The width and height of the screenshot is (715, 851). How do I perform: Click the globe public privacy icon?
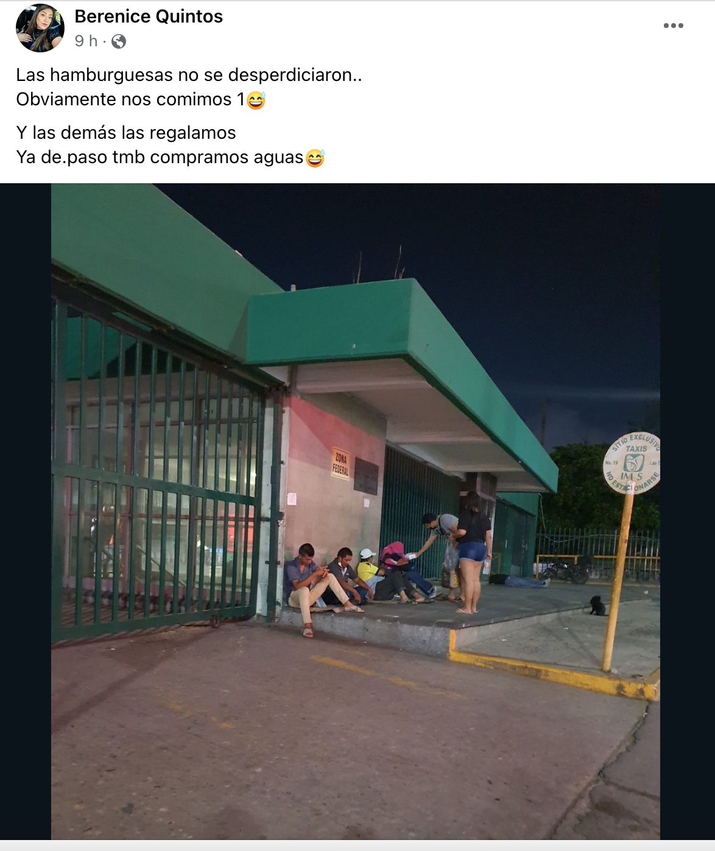click(x=119, y=41)
